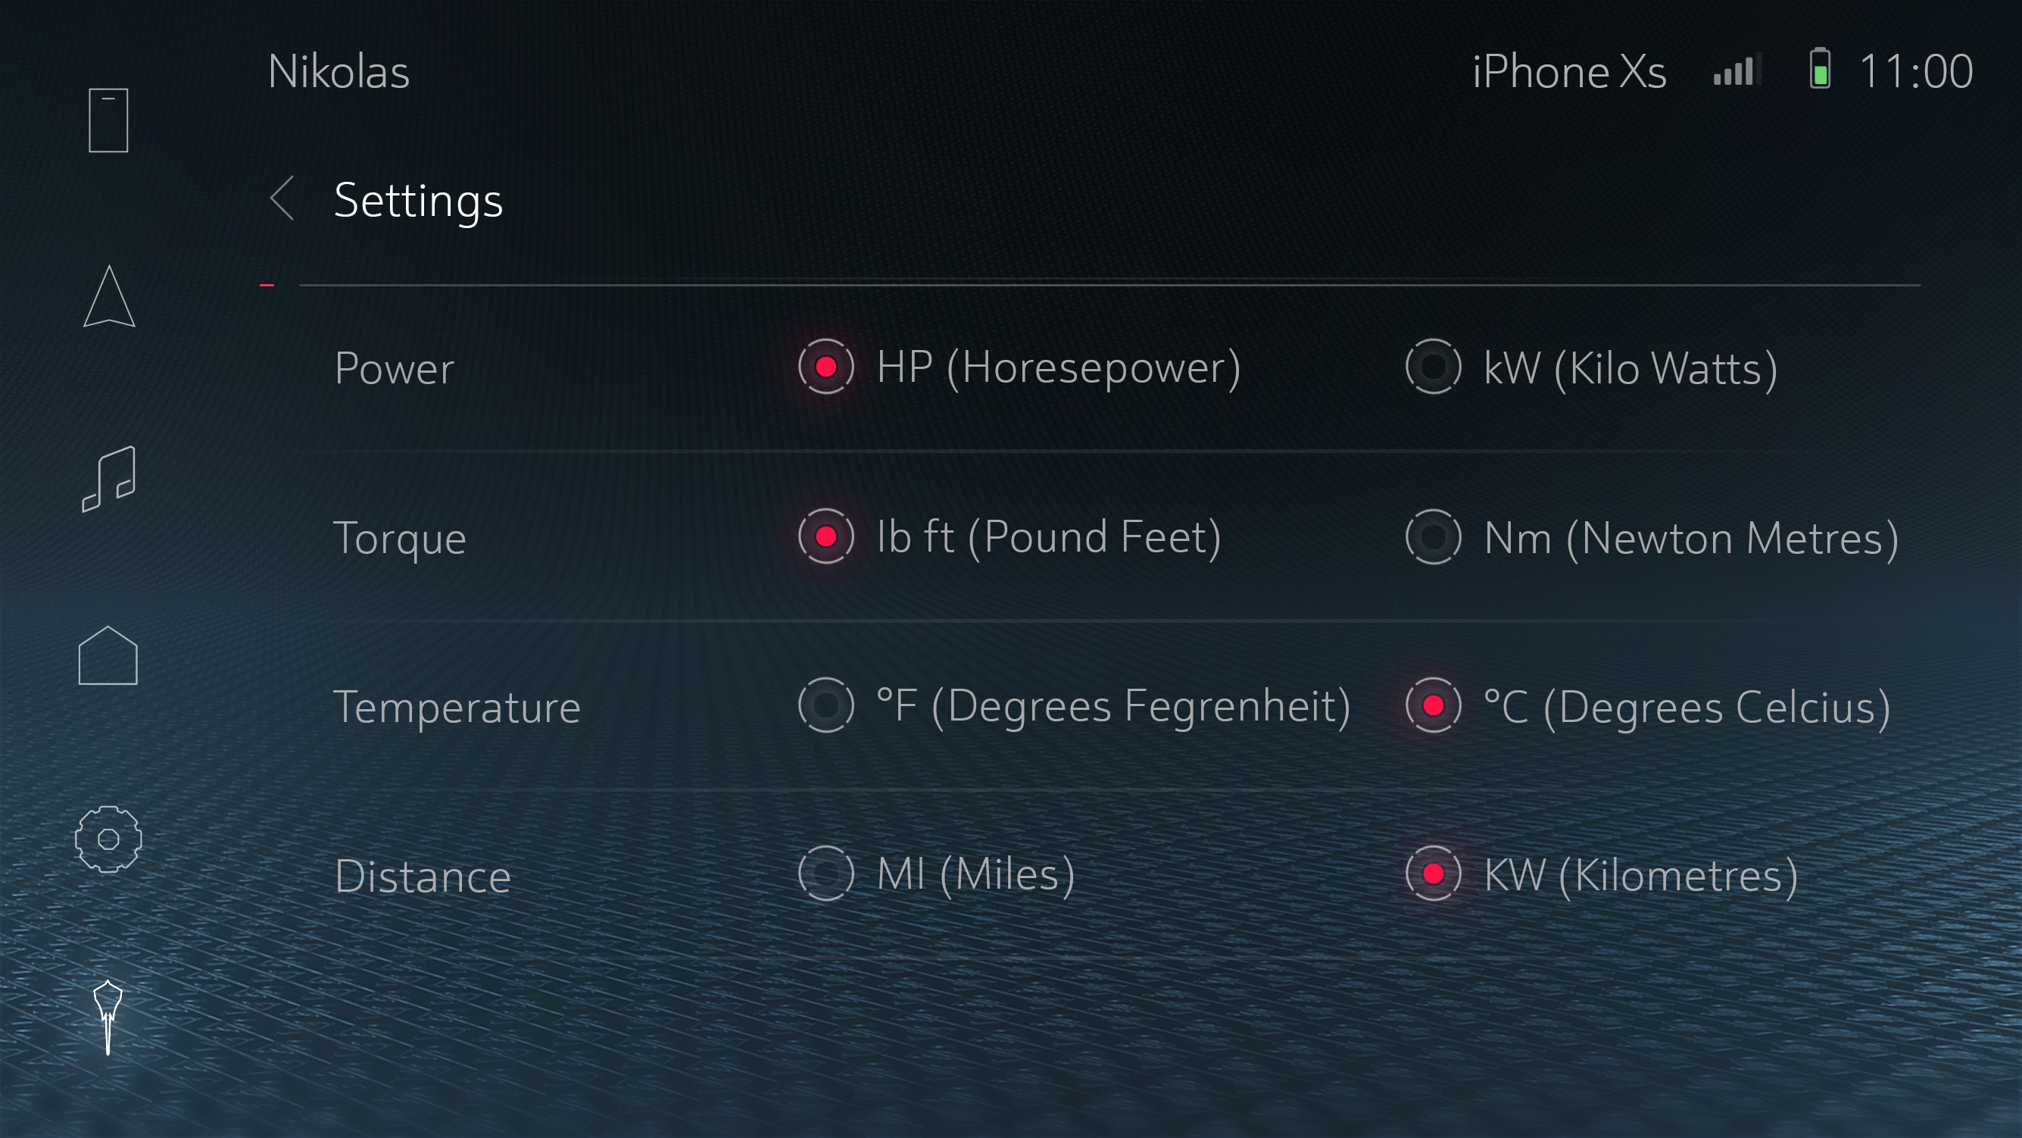Viewport: 2022px width, 1138px height.
Task: Click the iPhone Xs device label
Action: click(x=1568, y=71)
